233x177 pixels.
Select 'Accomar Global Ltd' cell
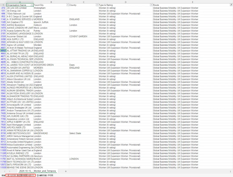coord(20,36)
